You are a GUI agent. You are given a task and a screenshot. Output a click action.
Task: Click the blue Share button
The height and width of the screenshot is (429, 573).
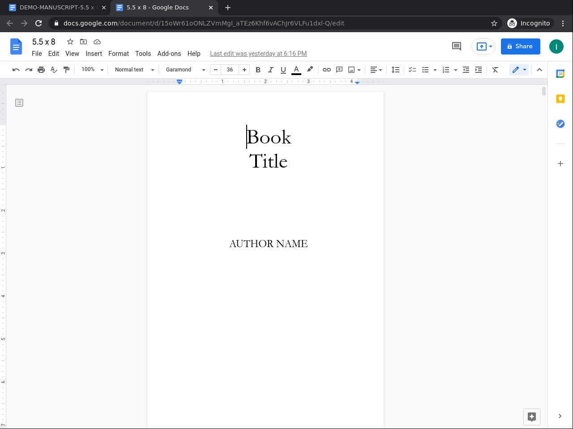coord(520,46)
